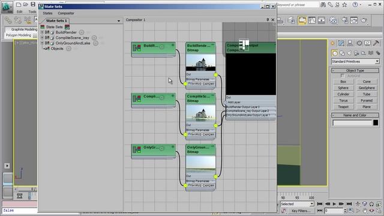The width and height of the screenshot is (384, 216).
Task: Toggle the circle on the BuildR... compositor node
Action: coord(161,47)
